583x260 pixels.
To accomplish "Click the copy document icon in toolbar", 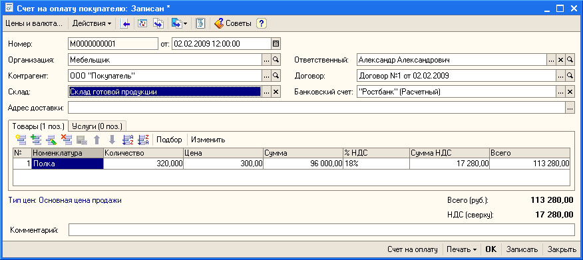I will (159, 23).
